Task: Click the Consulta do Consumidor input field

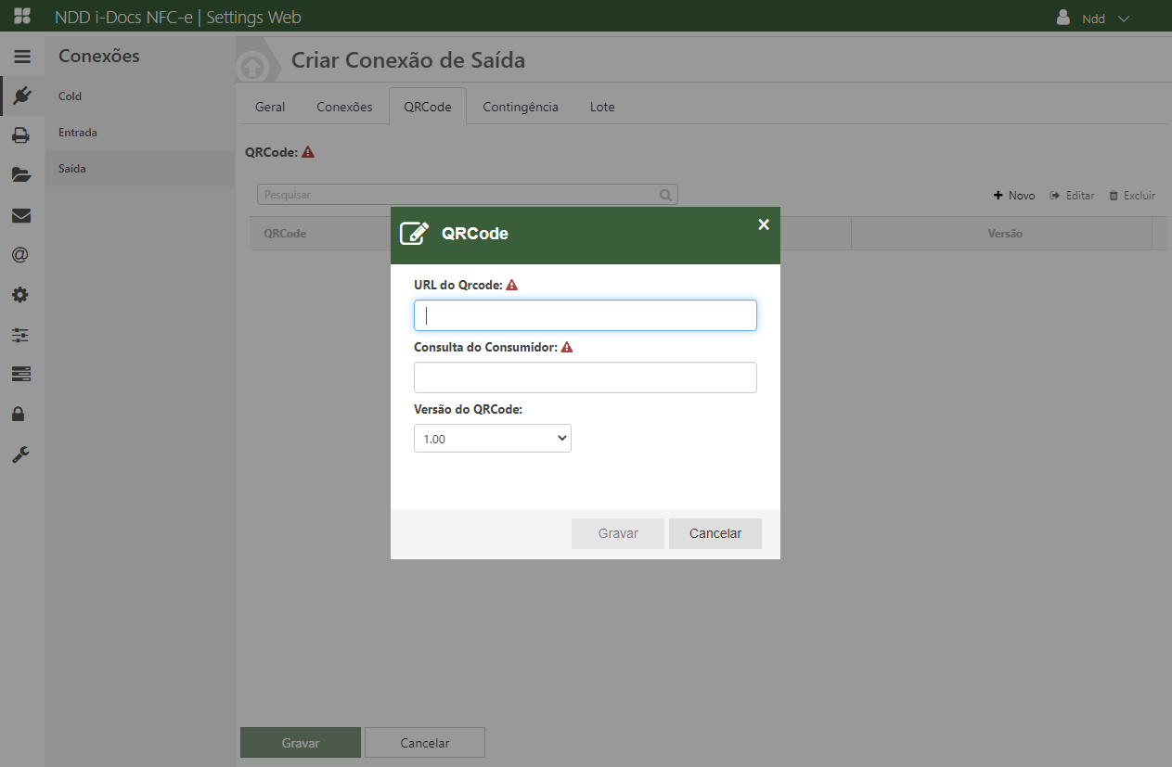Action: [585, 377]
